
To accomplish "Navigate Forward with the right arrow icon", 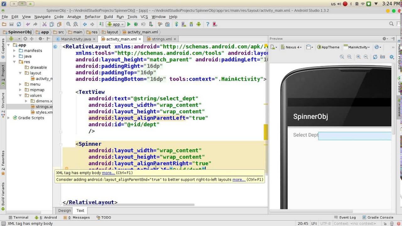I will pos(92,24).
